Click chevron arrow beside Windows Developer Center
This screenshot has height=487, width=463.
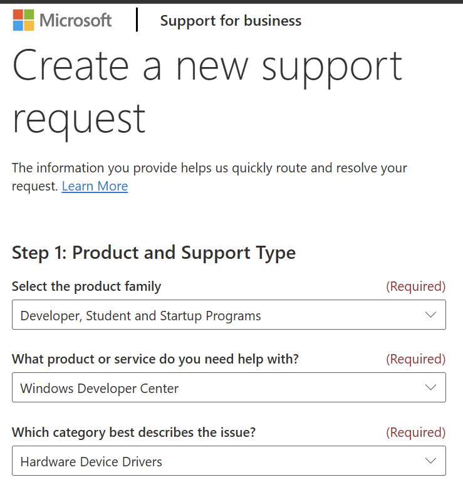(430, 387)
